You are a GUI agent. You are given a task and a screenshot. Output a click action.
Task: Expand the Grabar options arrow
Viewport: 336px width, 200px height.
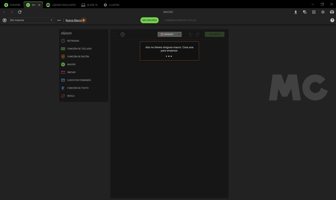(179, 34)
